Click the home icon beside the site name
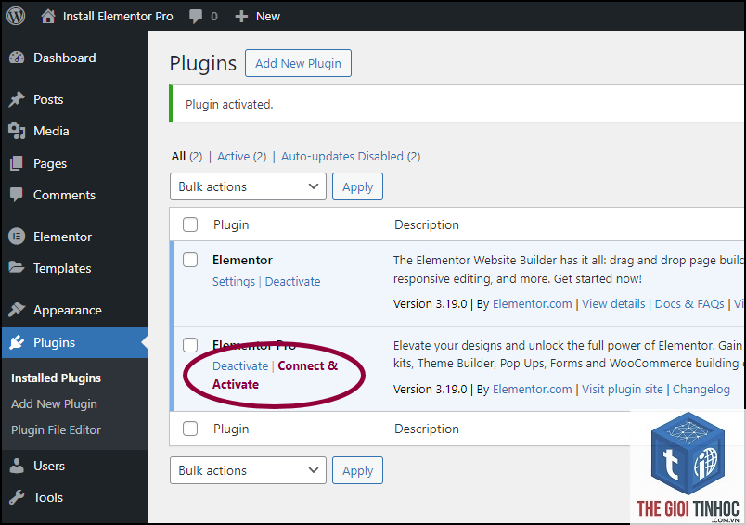746x525 pixels. pos(47,16)
